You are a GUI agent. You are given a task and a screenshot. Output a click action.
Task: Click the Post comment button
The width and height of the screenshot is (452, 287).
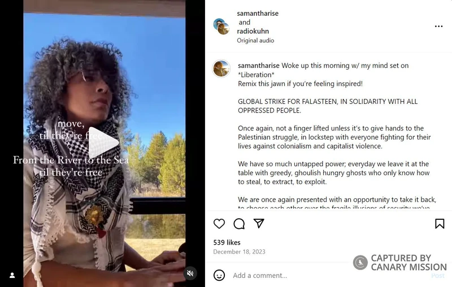(437, 276)
